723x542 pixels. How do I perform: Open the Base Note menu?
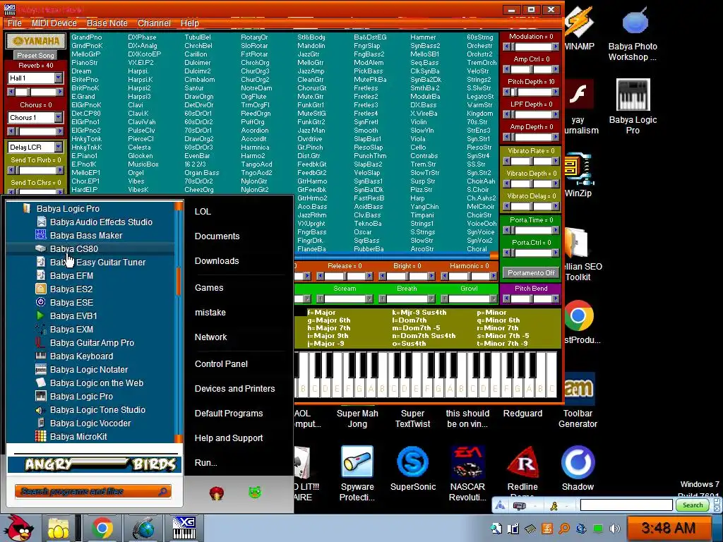[x=107, y=23]
